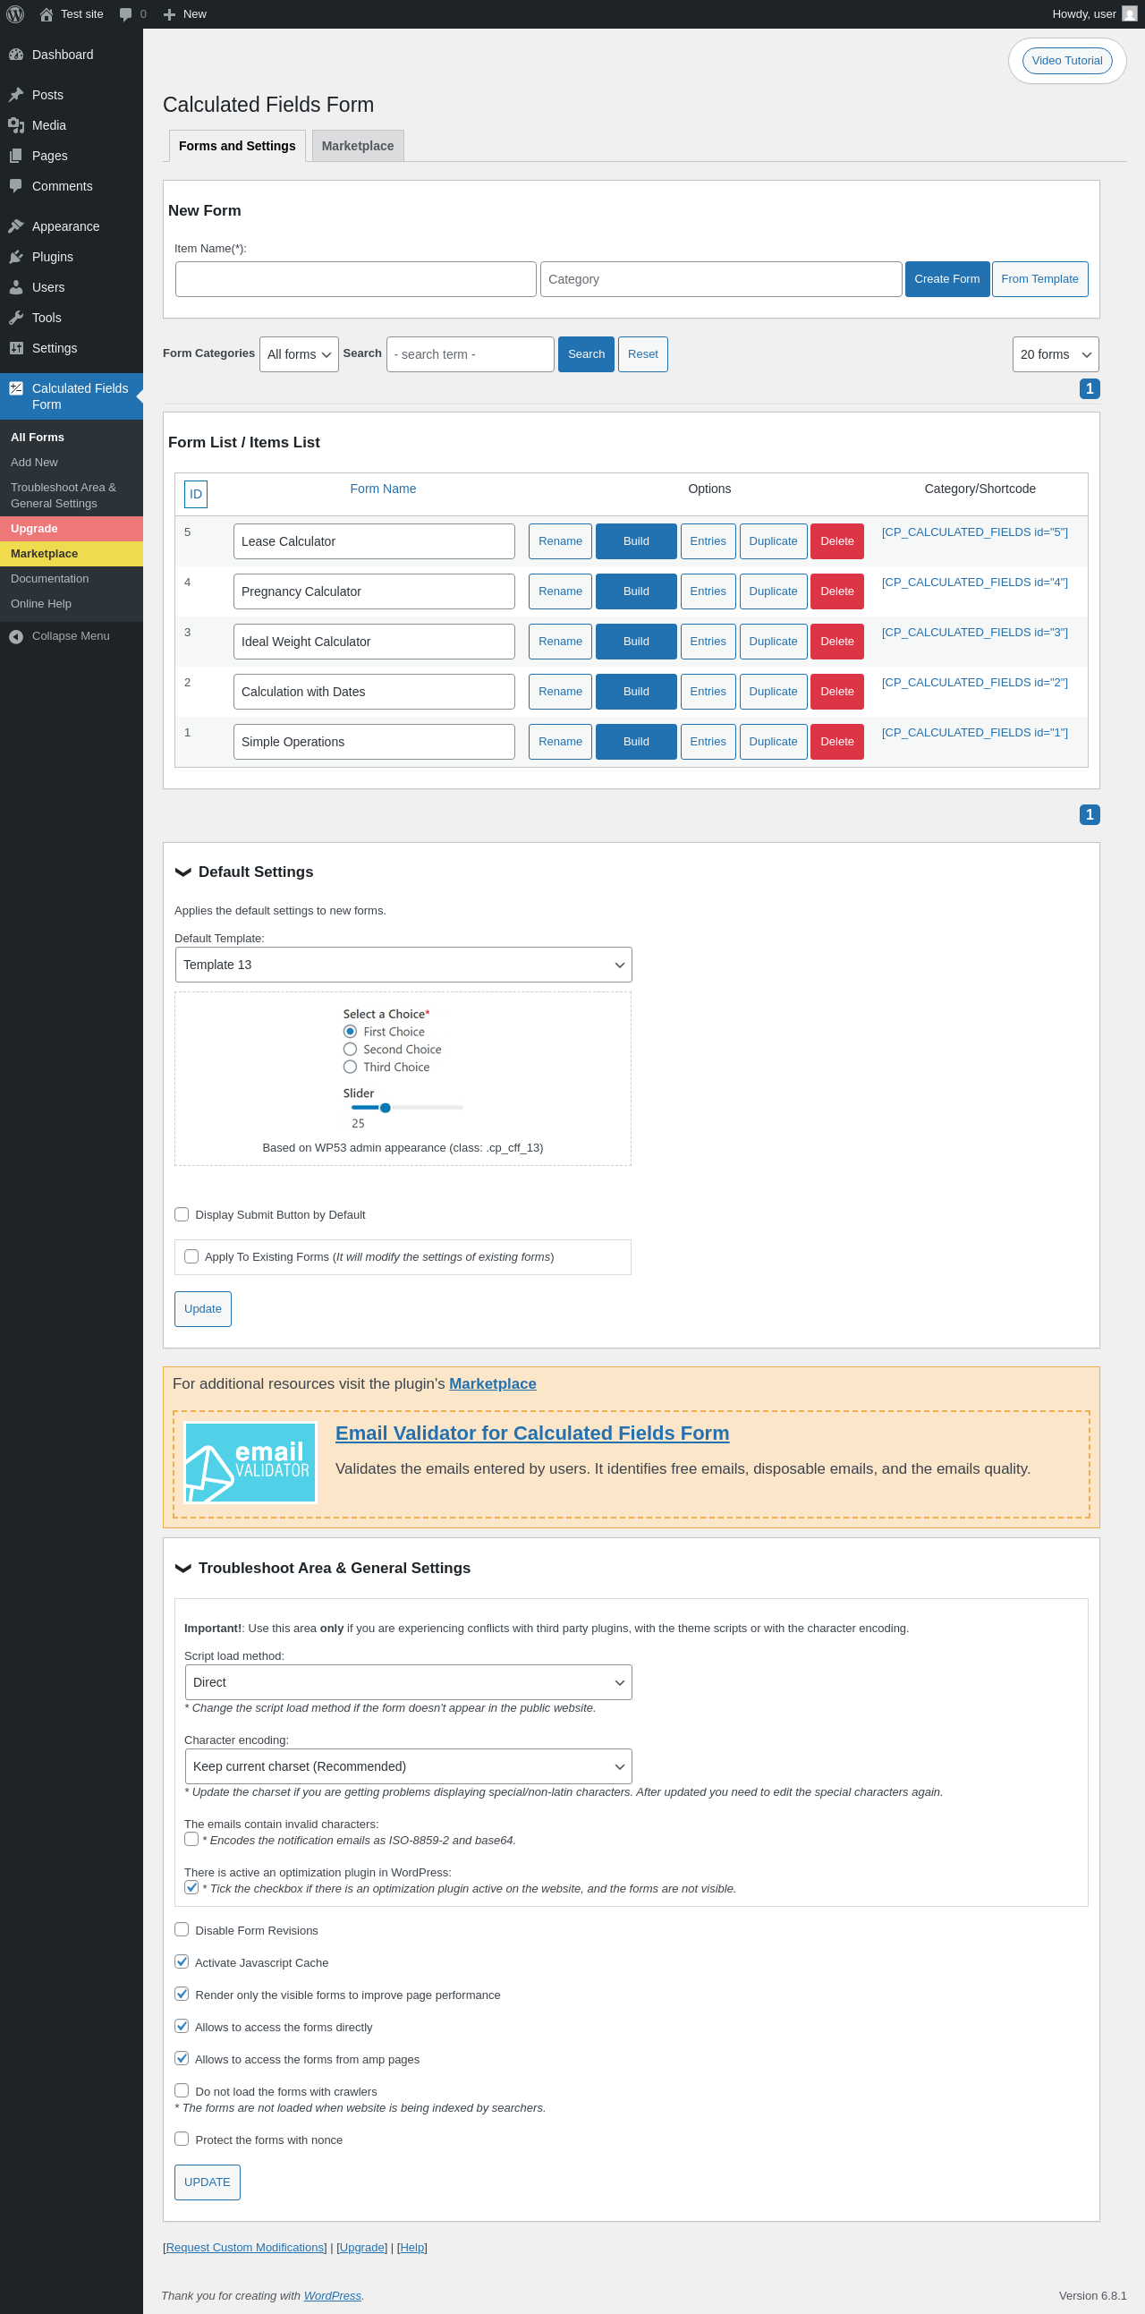Delete the Pregnancy Calculator form
This screenshot has width=1145, height=2314.
click(837, 592)
